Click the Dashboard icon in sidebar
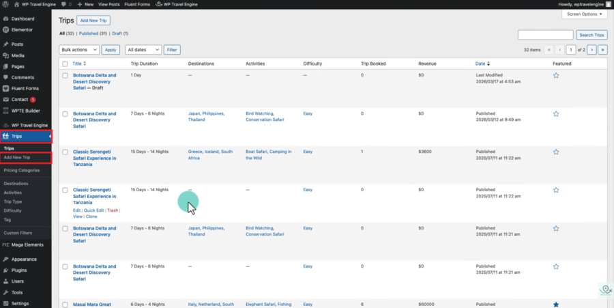 pyautogui.click(x=5, y=18)
